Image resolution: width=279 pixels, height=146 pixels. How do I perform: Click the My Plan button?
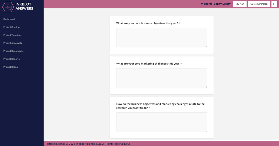(x=240, y=4)
